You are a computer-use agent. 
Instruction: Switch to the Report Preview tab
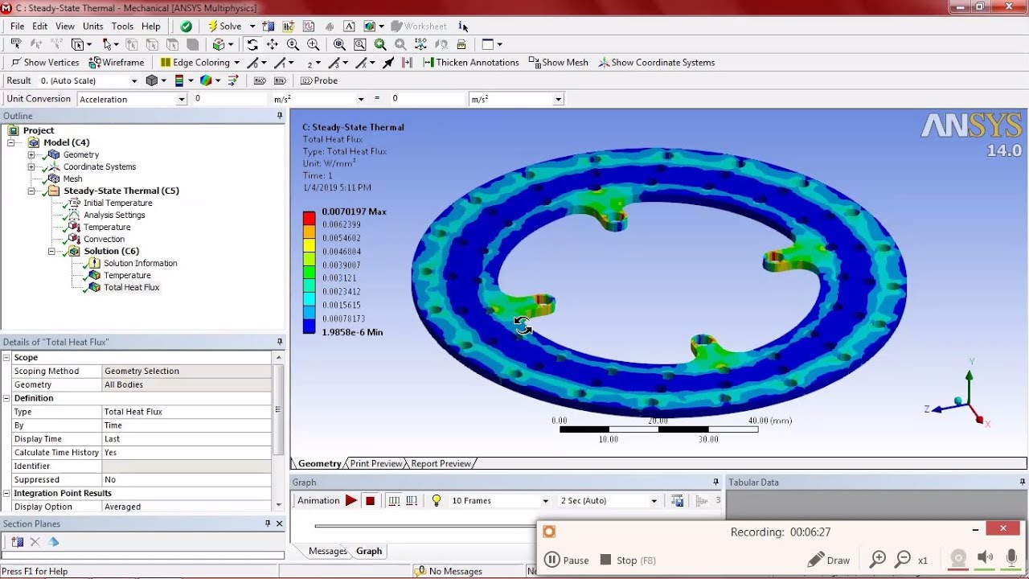pos(441,463)
